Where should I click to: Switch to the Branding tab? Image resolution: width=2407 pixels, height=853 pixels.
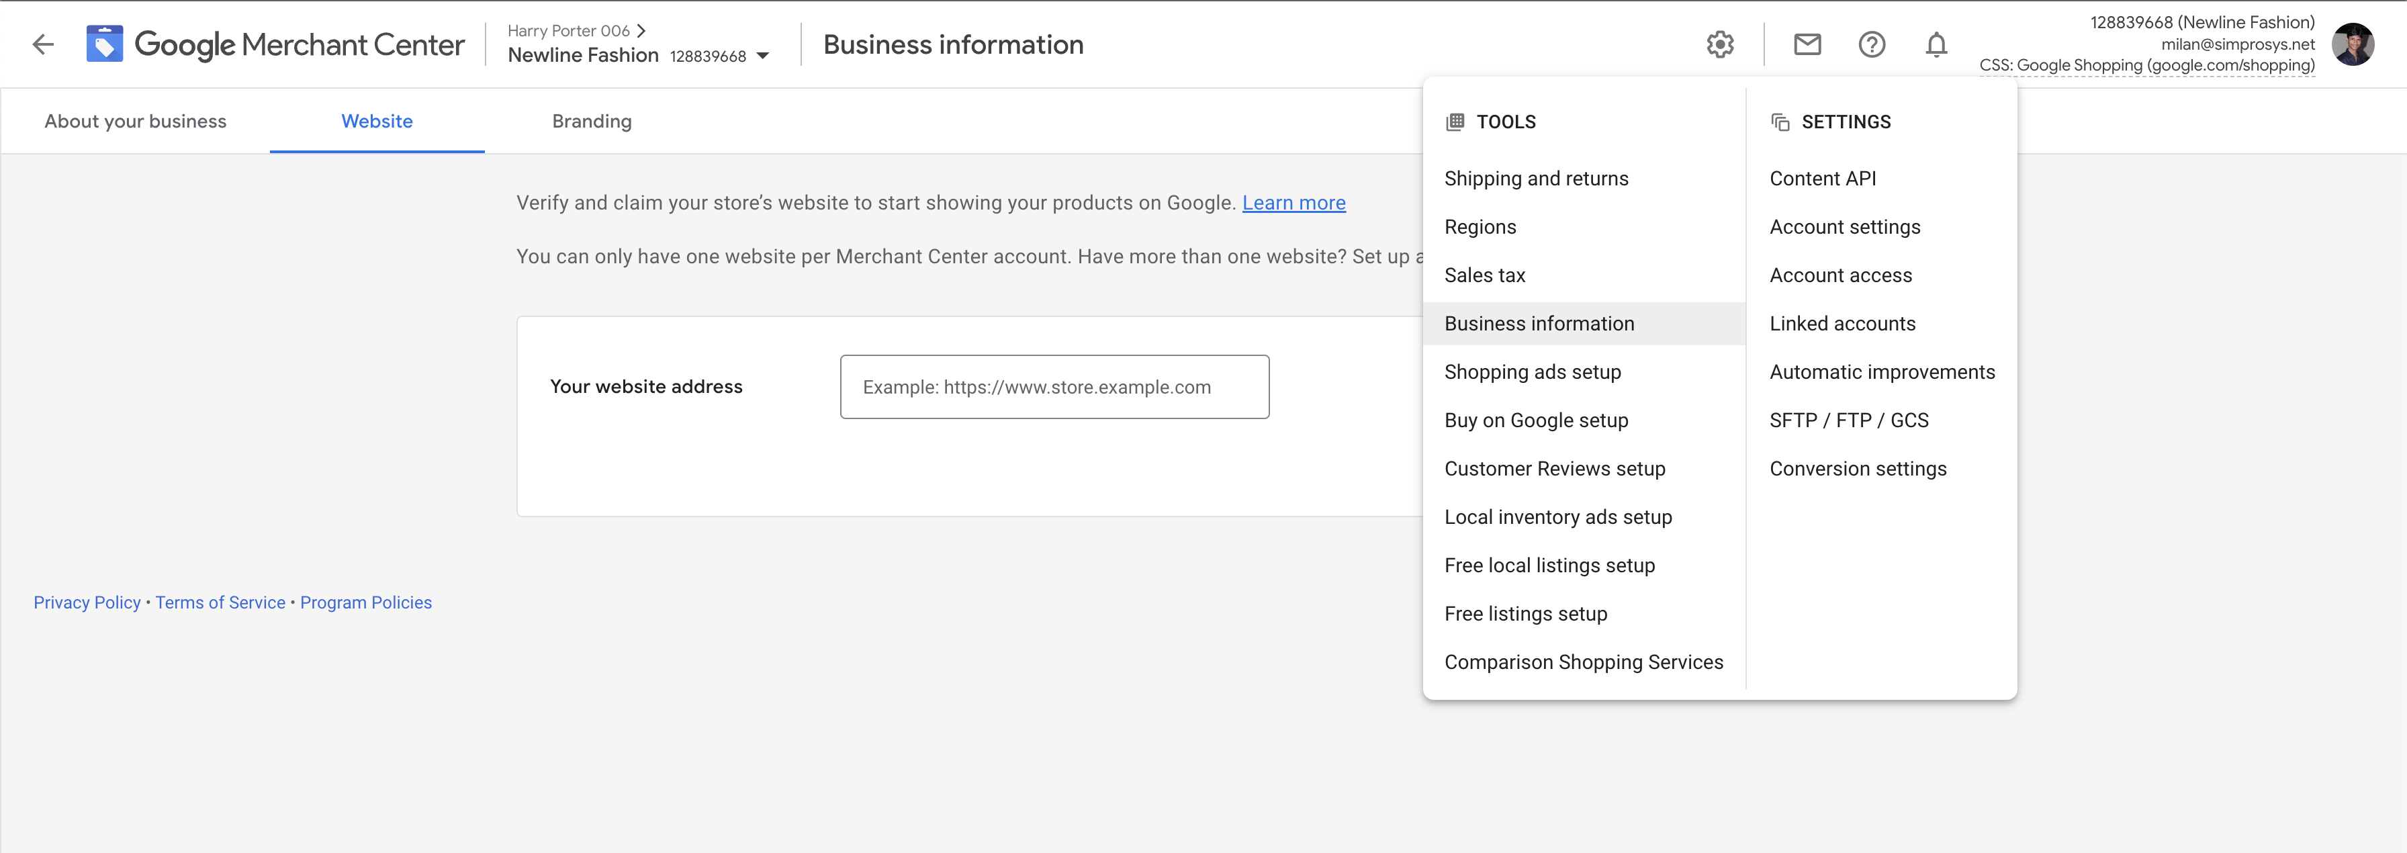click(x=592, y=122)
